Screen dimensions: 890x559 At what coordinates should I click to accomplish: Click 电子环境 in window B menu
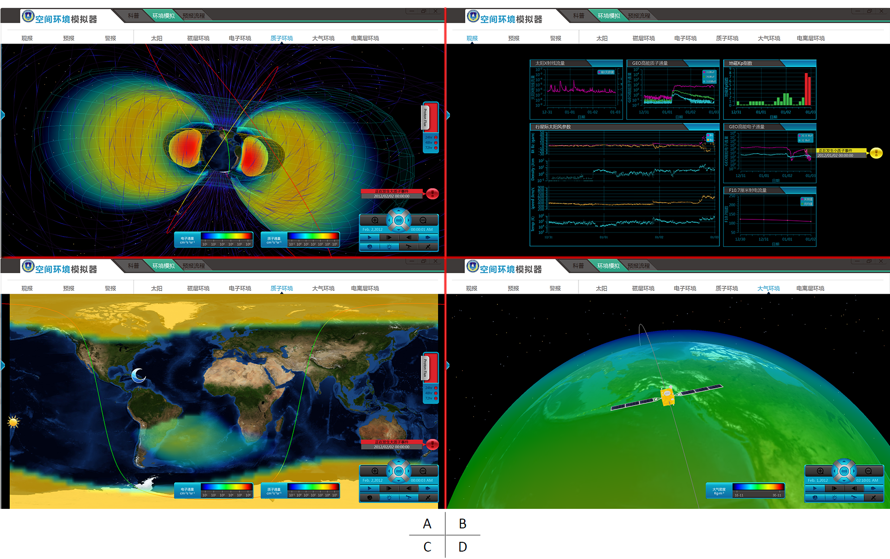(x=685, y=38)
